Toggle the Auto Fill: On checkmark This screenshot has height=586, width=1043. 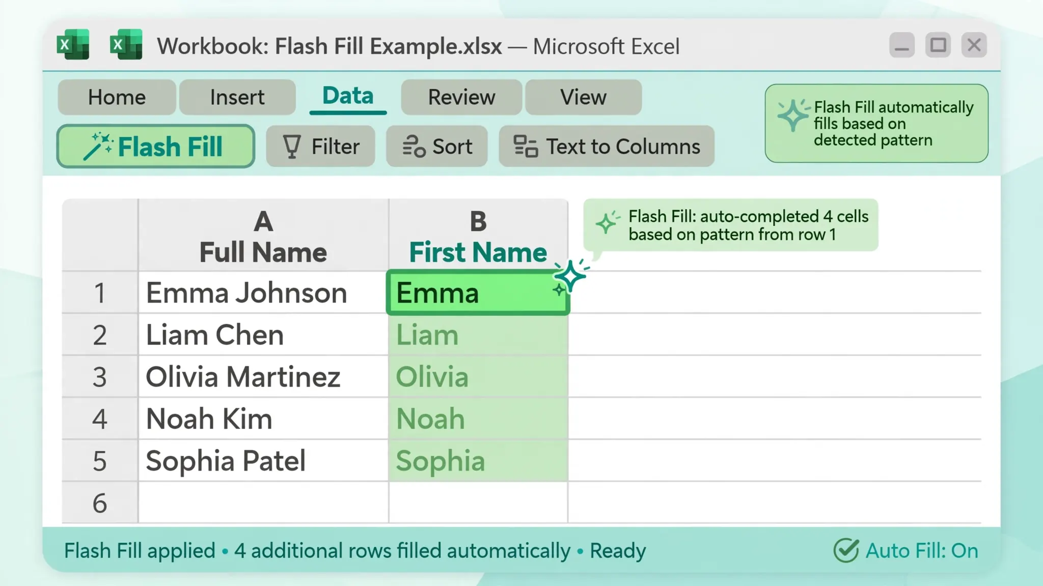(846, 550)
